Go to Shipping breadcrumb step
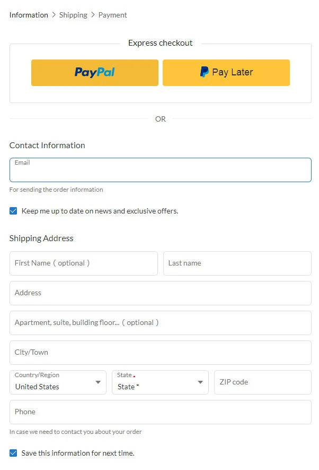 point(73,15)
